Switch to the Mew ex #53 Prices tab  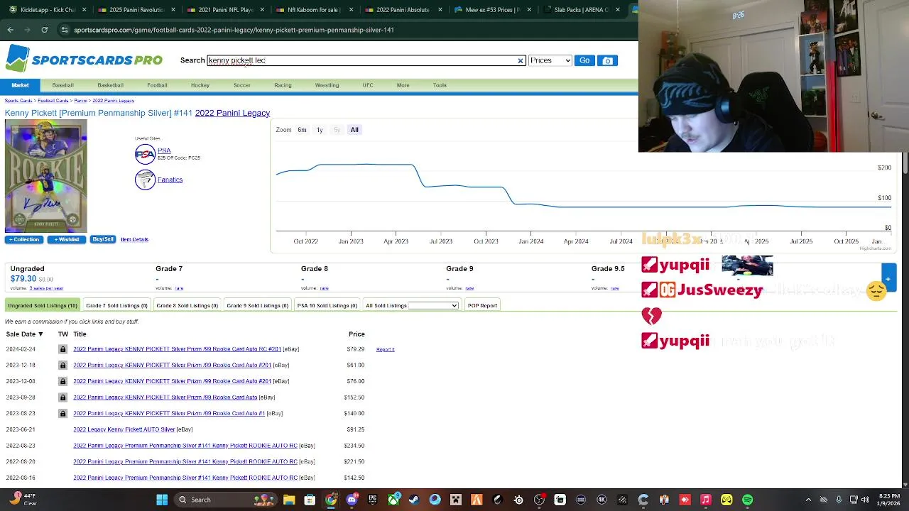492,10
